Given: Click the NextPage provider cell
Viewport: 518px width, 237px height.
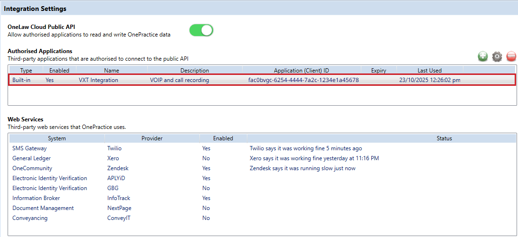Looking at the screenshot, I should (x=119, y=208).
